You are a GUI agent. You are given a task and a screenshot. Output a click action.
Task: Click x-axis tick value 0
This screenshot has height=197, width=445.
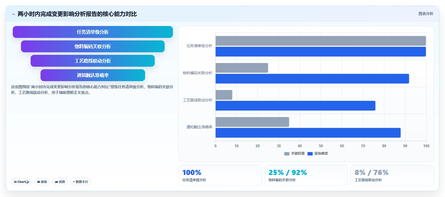[x=215, y=146]
